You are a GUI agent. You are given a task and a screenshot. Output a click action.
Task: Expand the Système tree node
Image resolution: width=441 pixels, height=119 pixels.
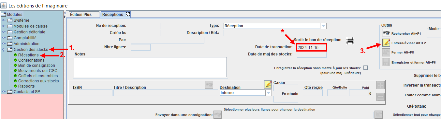point(4,20)
